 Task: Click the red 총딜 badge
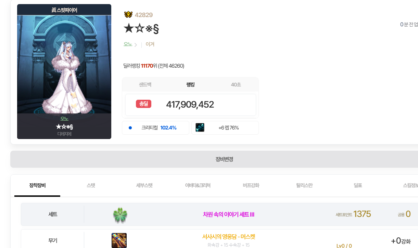pos(143,104)
